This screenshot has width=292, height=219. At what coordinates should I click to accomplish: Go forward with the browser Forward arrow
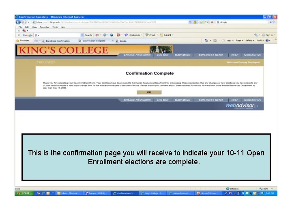click(24, 22)
